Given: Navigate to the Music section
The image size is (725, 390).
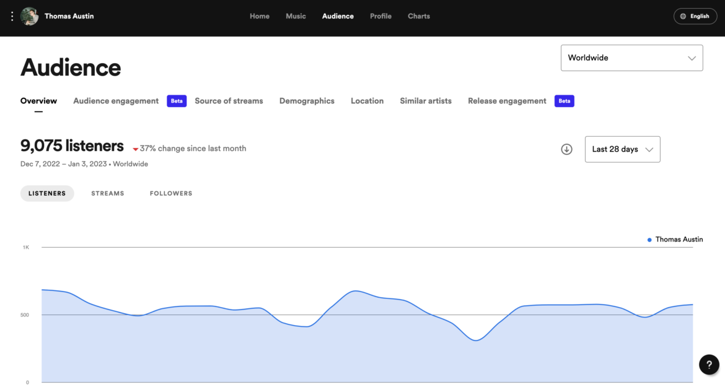Looking at the screenshot, I should coord(296,16).
